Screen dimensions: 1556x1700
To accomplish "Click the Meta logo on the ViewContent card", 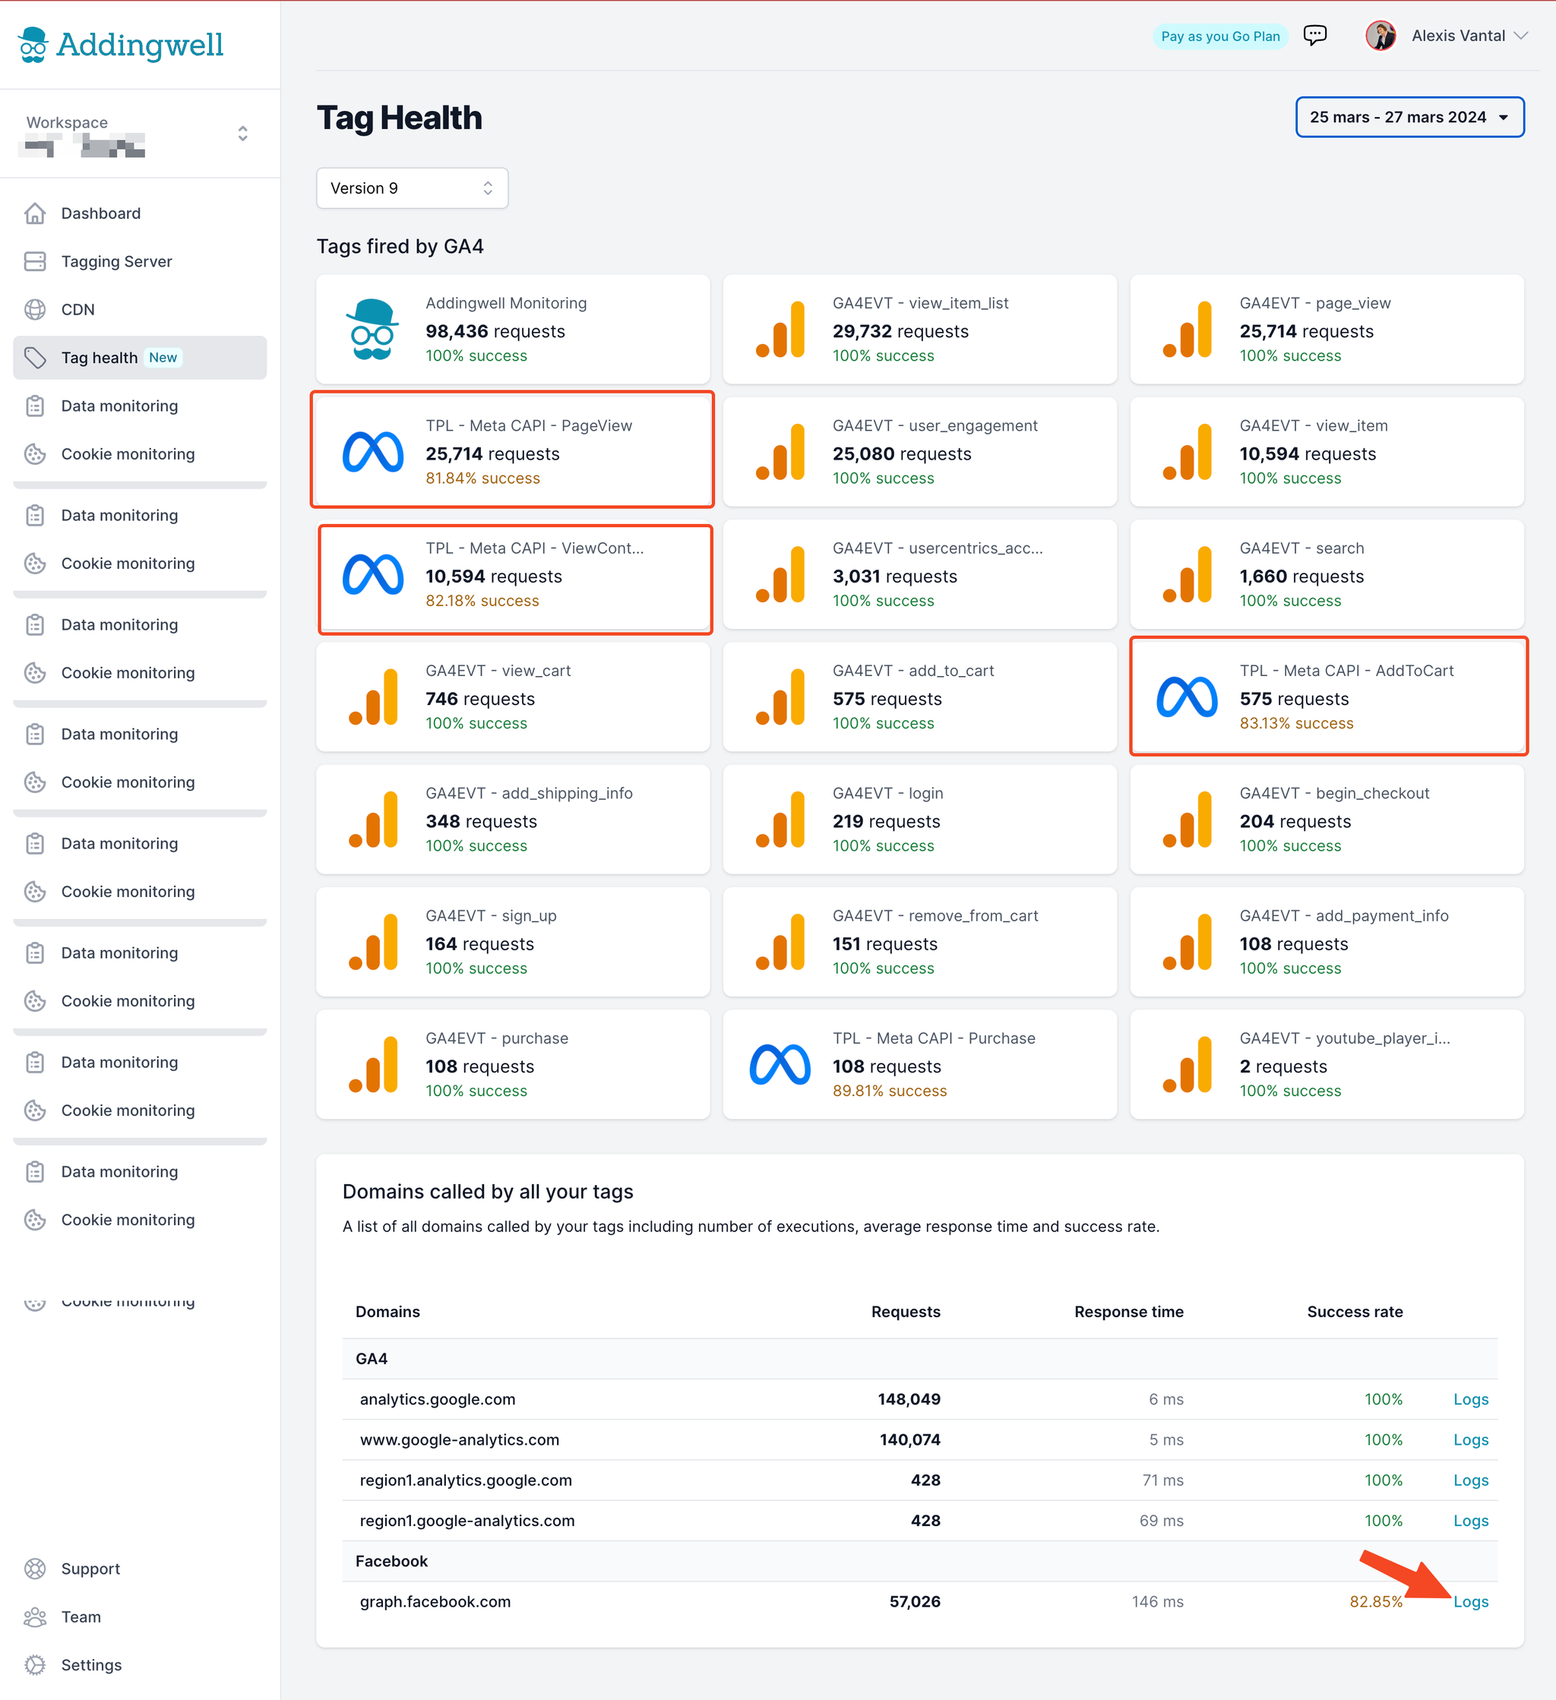I will [x=373, y=574].
